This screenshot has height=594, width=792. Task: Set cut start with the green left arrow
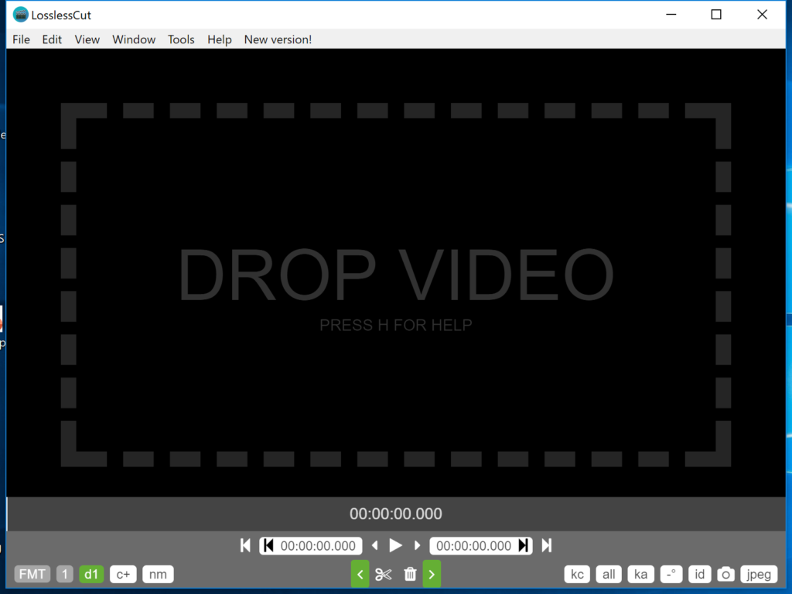pos(360,575)
